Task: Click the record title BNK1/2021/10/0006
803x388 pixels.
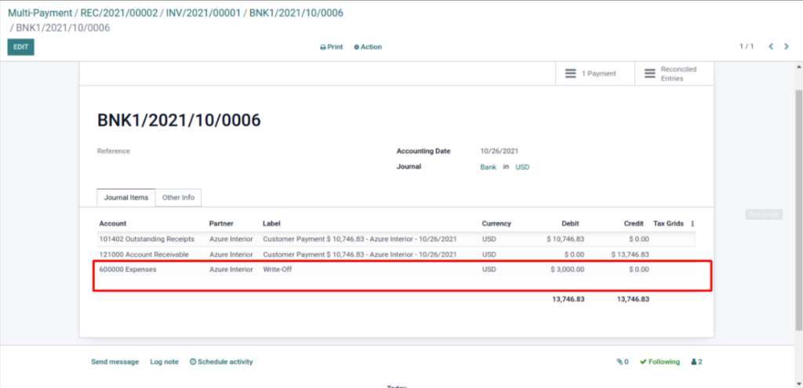Action: tap(179, 120)
